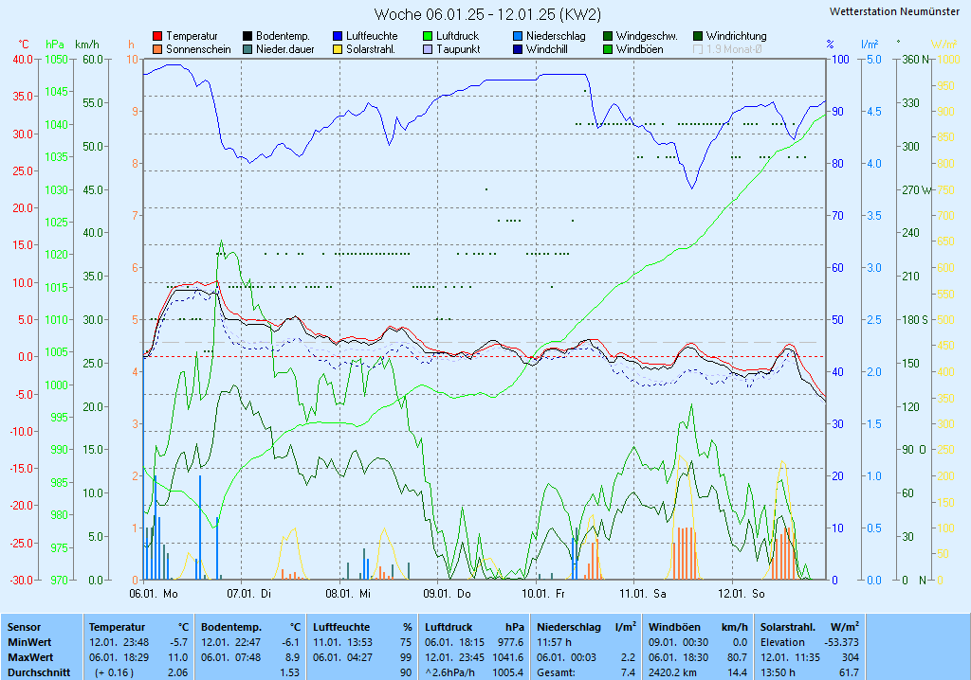Screen dimensions: 971x680
Task: Click the Windböen legend entry
Action: click(639, 49)
